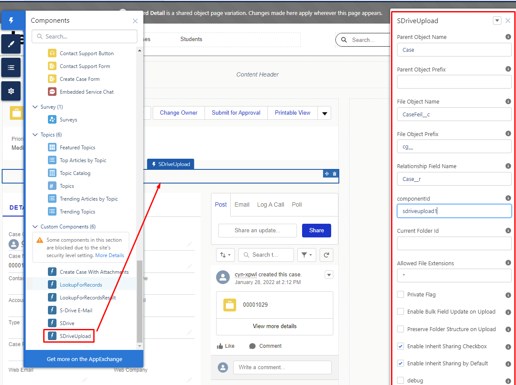Open the more actions dropdown next to Printable View
The image size is (516, 385).
[x=324, y=113]
